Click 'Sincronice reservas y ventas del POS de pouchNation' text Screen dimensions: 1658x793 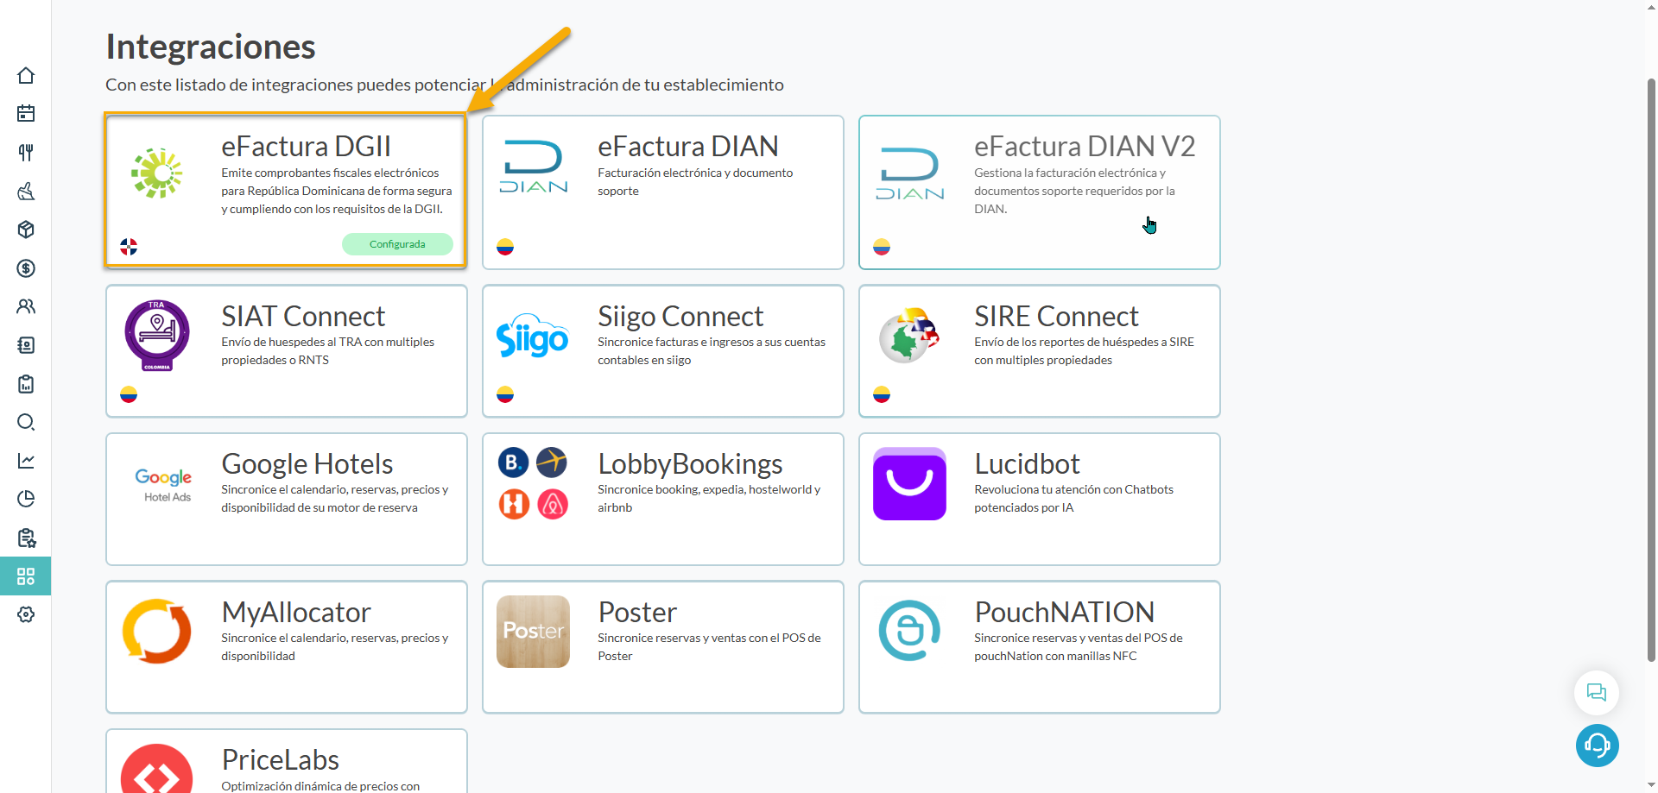(x=1079, y=647)
